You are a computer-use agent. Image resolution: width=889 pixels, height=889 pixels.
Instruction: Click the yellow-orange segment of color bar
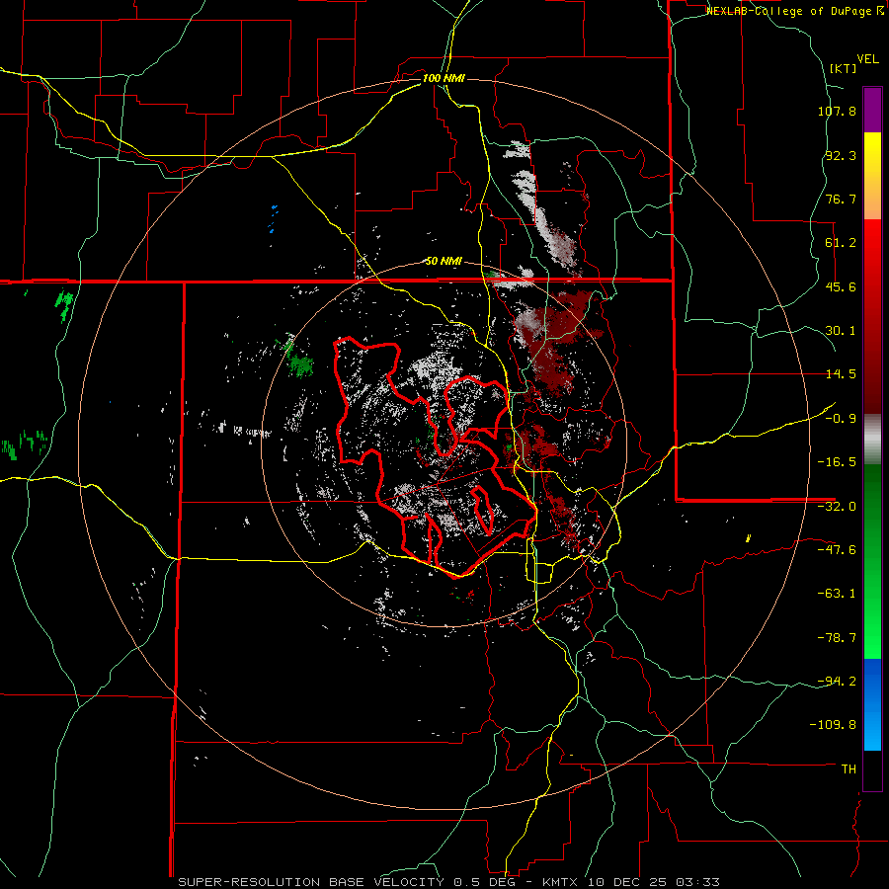tap(872, 176)
